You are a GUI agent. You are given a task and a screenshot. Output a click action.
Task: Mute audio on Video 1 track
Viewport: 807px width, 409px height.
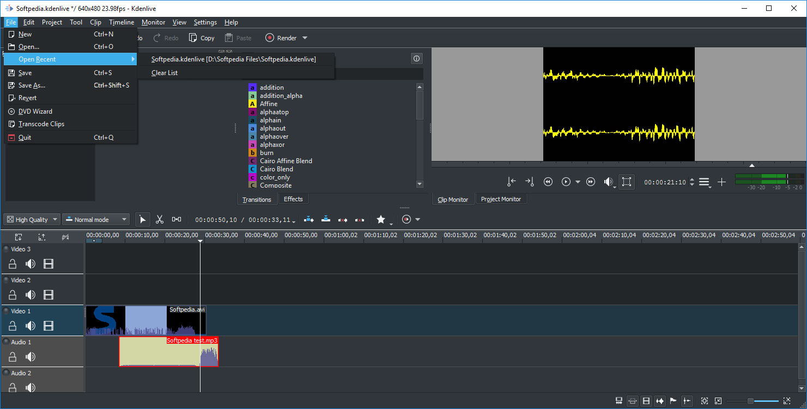[31, 326]
